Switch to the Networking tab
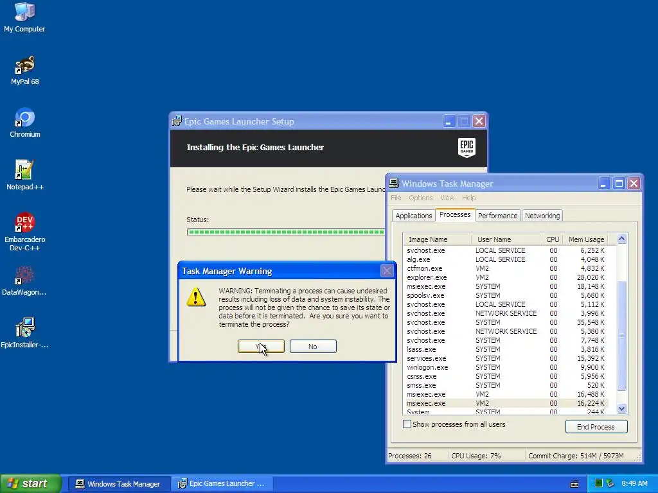The width and height of the screenshot is (658, 493). (x=542, y=216)
